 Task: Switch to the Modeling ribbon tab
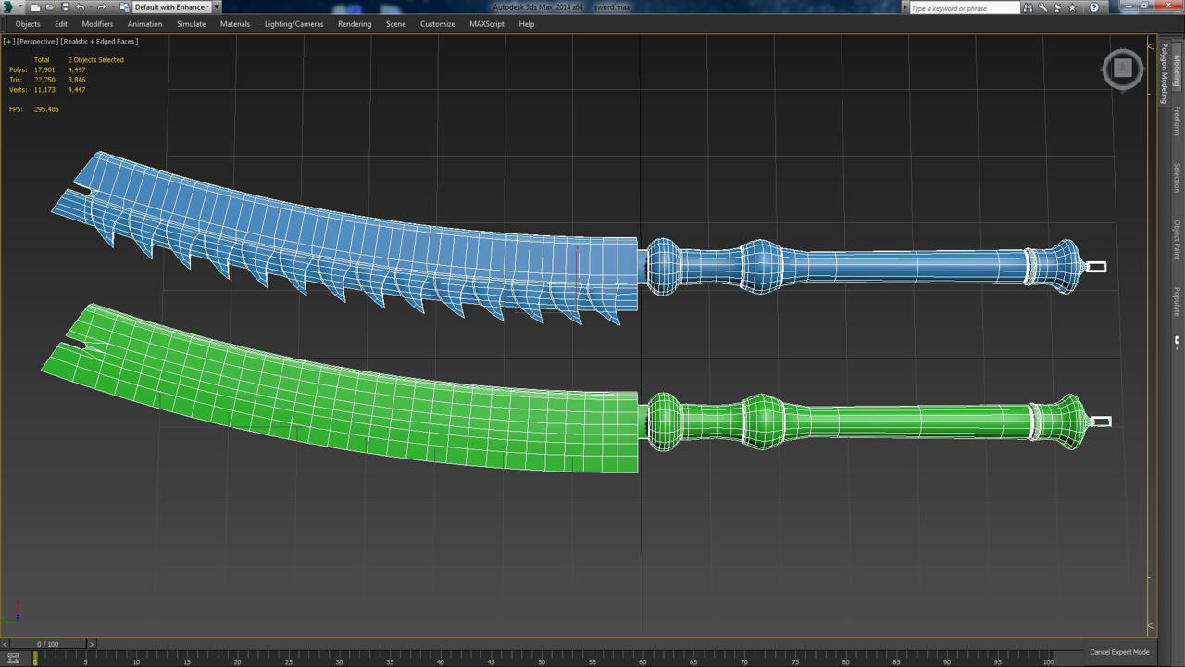(1178, 70)
